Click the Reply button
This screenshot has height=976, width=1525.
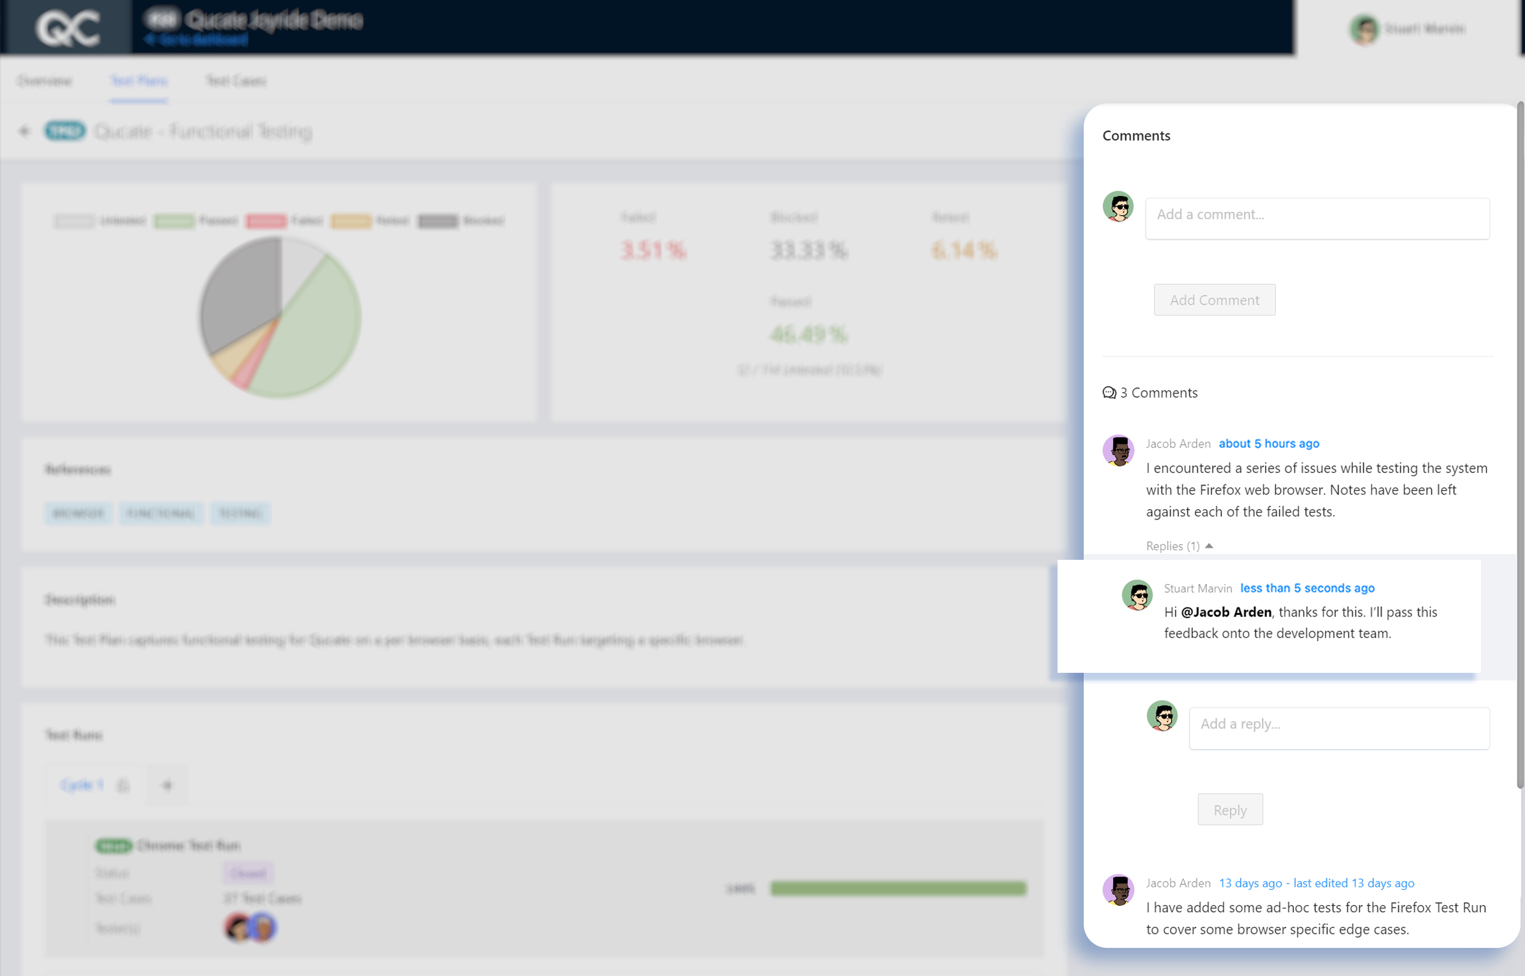pos(1229,809)
